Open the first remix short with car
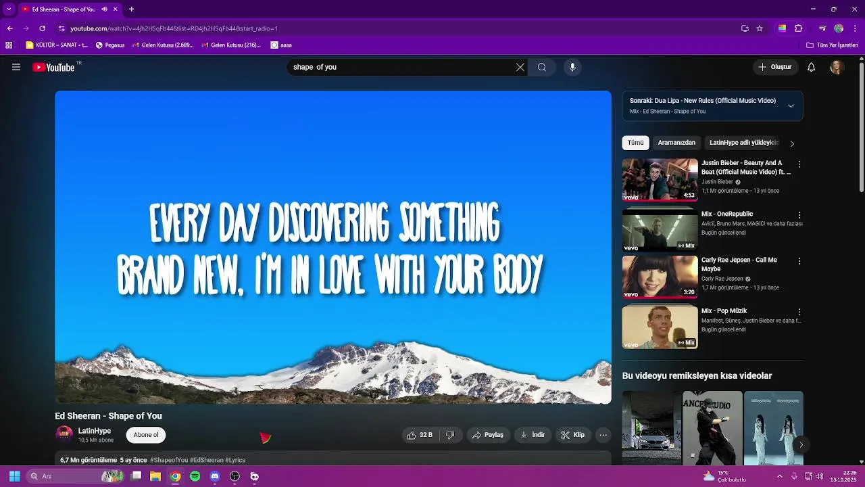The image size is (865, 487). (651, 428)
